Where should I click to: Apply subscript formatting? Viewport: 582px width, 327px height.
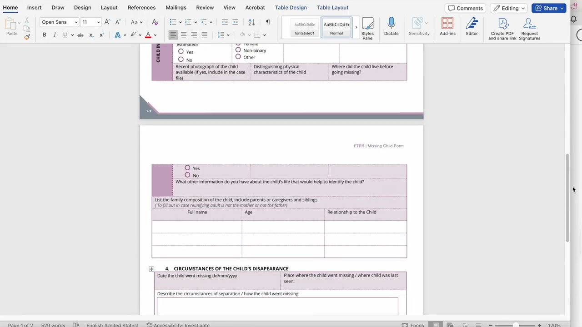tap(91, 35)
